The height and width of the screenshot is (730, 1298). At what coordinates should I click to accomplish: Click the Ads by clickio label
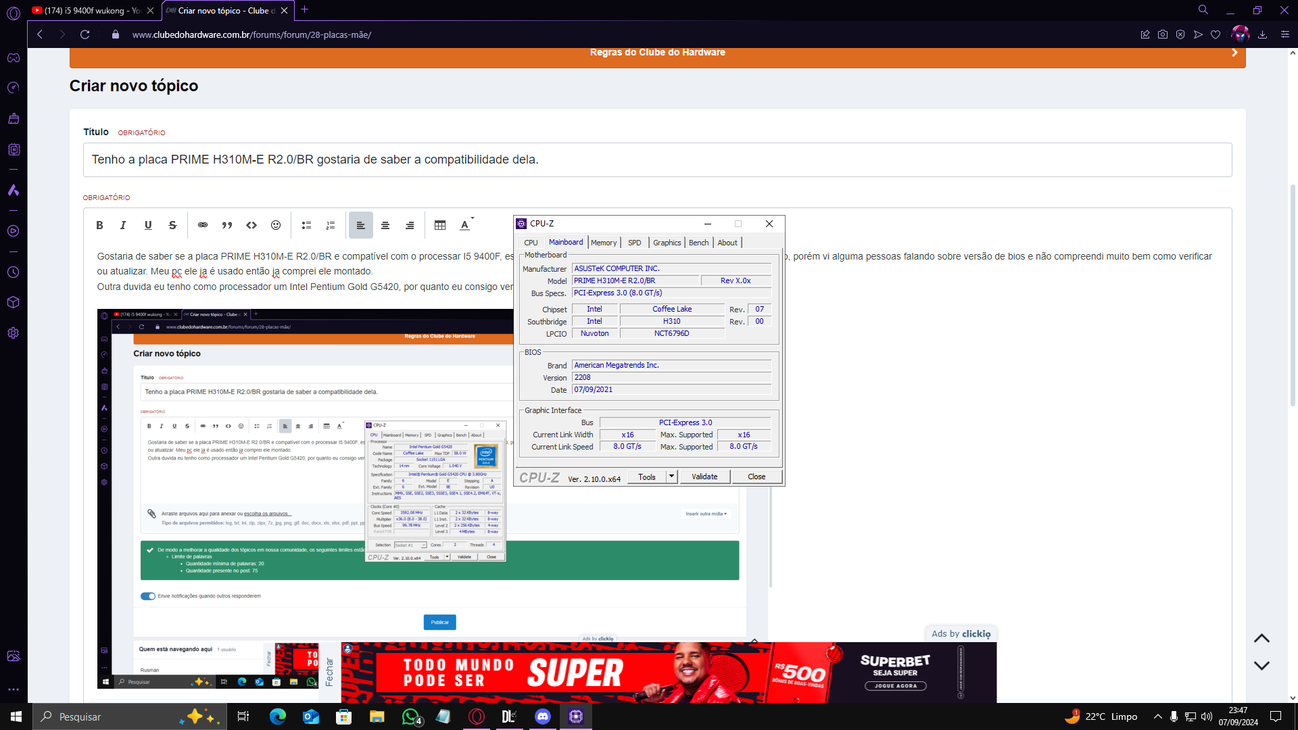coord(961,634)
